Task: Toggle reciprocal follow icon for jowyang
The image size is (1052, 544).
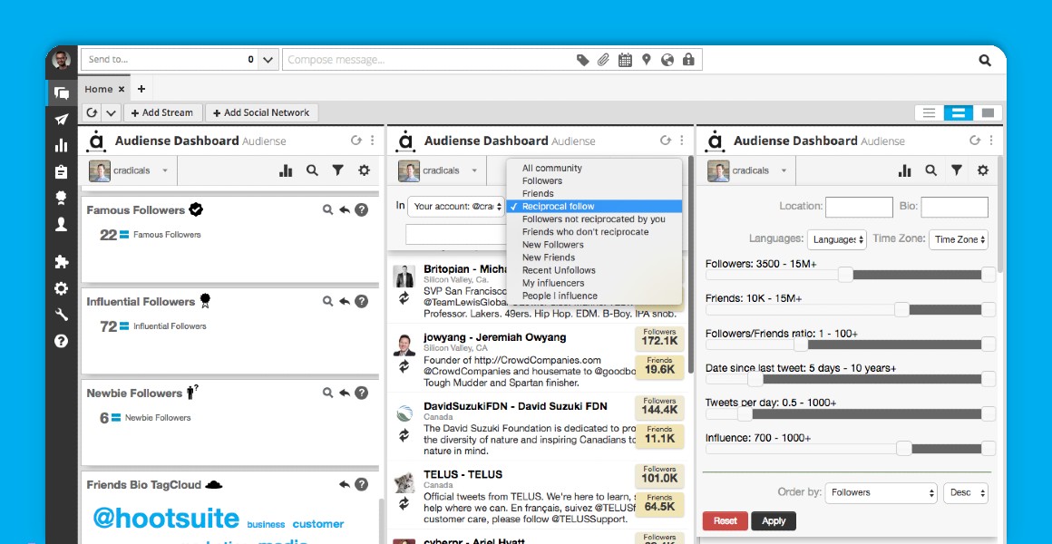Action: (404, 367)
